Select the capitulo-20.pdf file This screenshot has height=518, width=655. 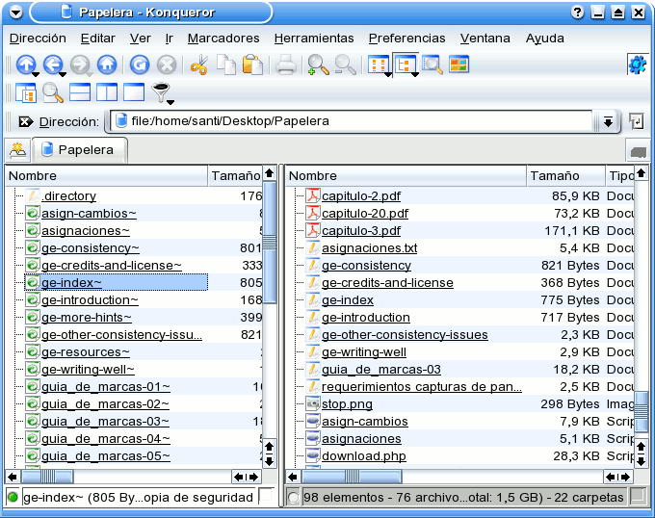click(364, 214)
